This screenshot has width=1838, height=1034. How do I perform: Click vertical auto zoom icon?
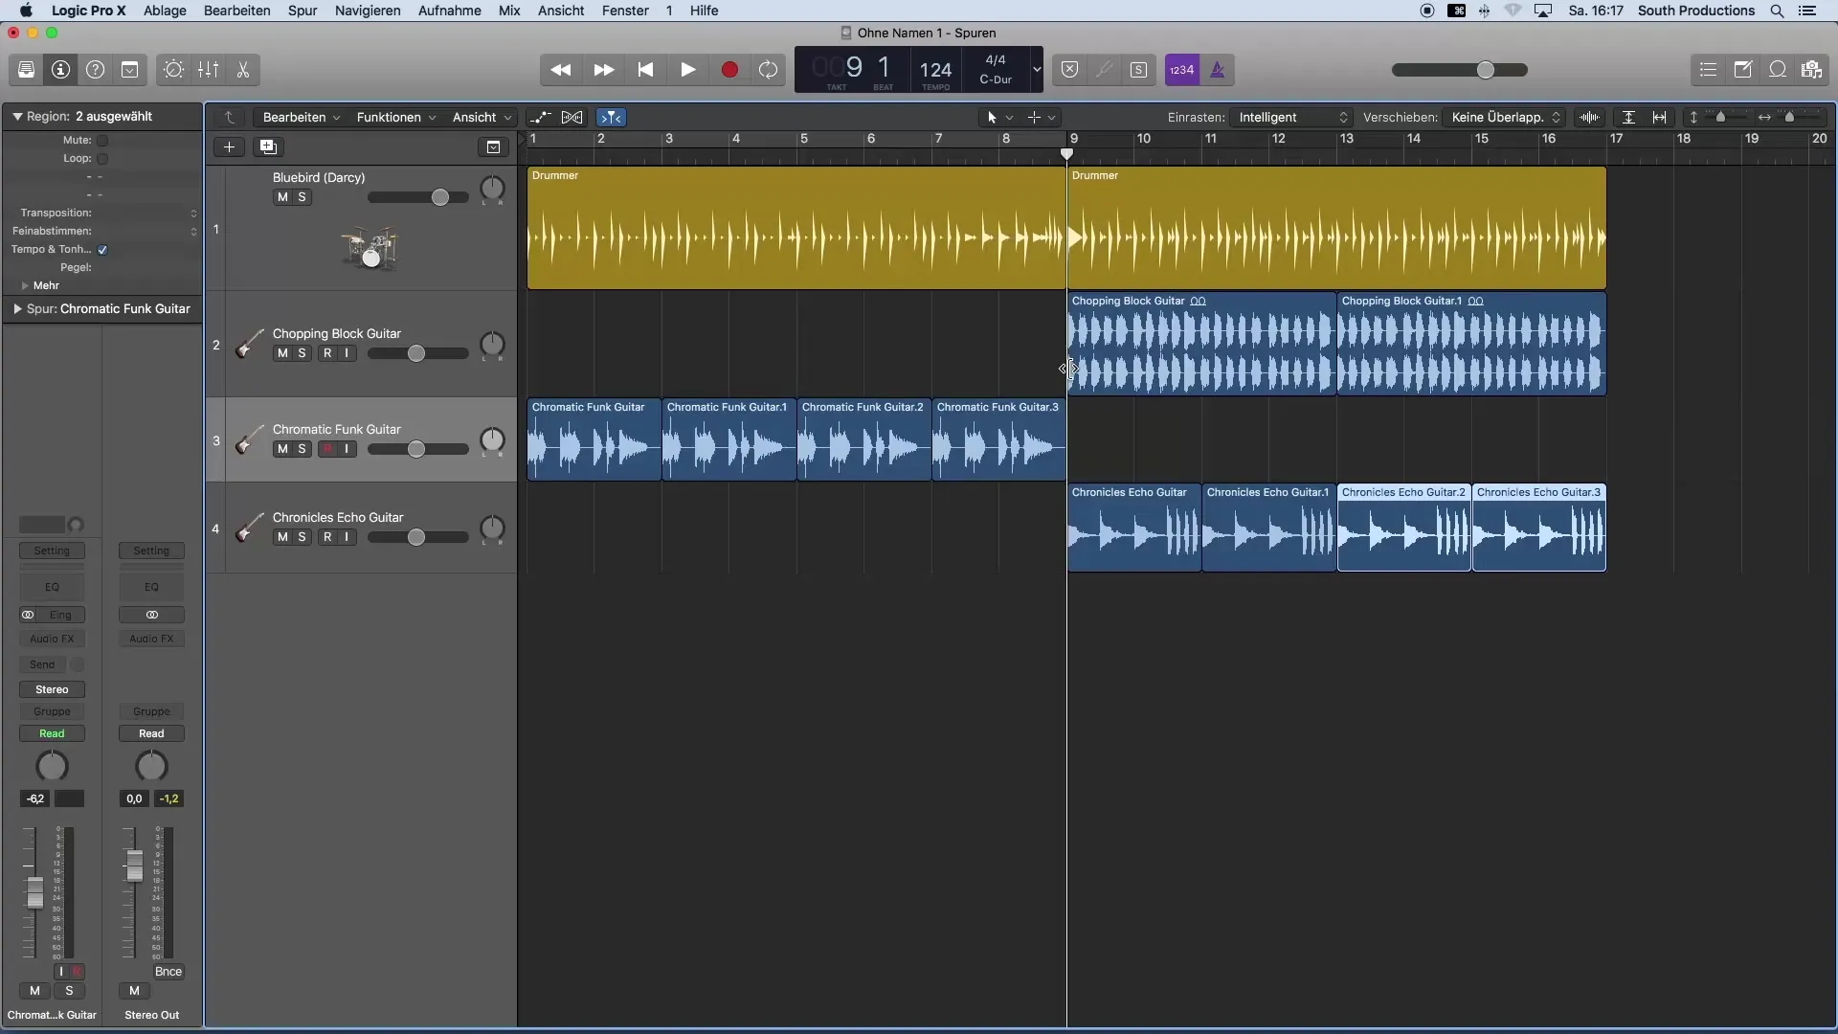[x=1628, y=118]
